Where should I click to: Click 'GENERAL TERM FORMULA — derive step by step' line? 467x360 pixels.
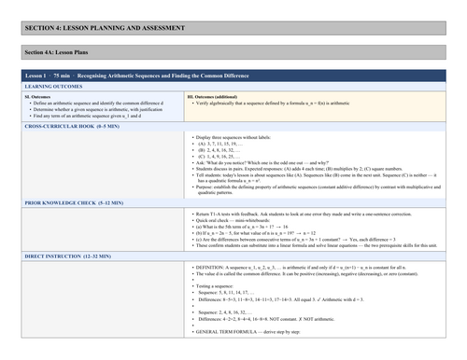coord(248,332)
